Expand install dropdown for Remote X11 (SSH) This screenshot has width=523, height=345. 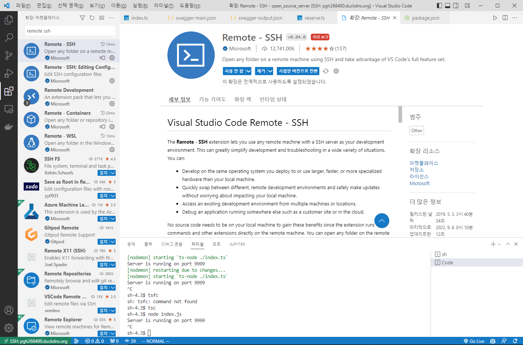113,265
